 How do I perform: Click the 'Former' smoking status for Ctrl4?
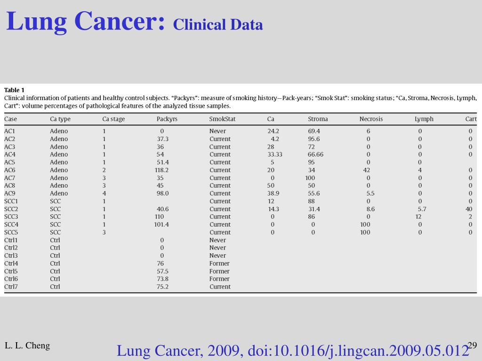pos(219,263)
